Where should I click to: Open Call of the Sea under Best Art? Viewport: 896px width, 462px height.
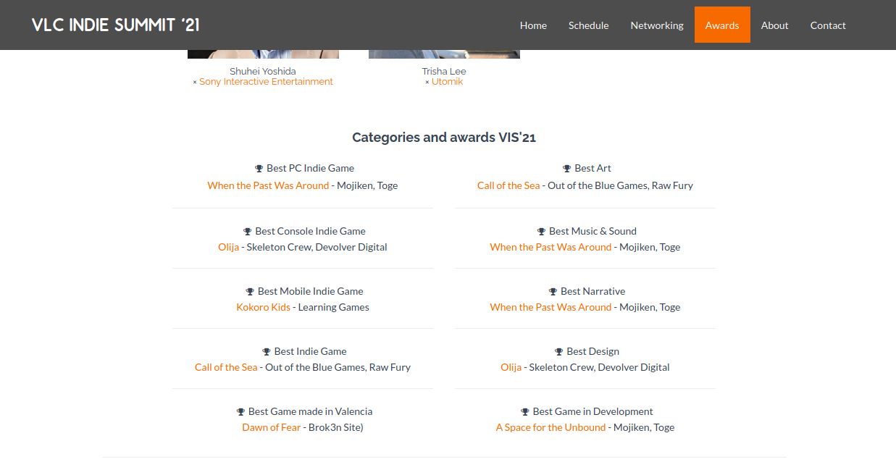click(508, 185)
